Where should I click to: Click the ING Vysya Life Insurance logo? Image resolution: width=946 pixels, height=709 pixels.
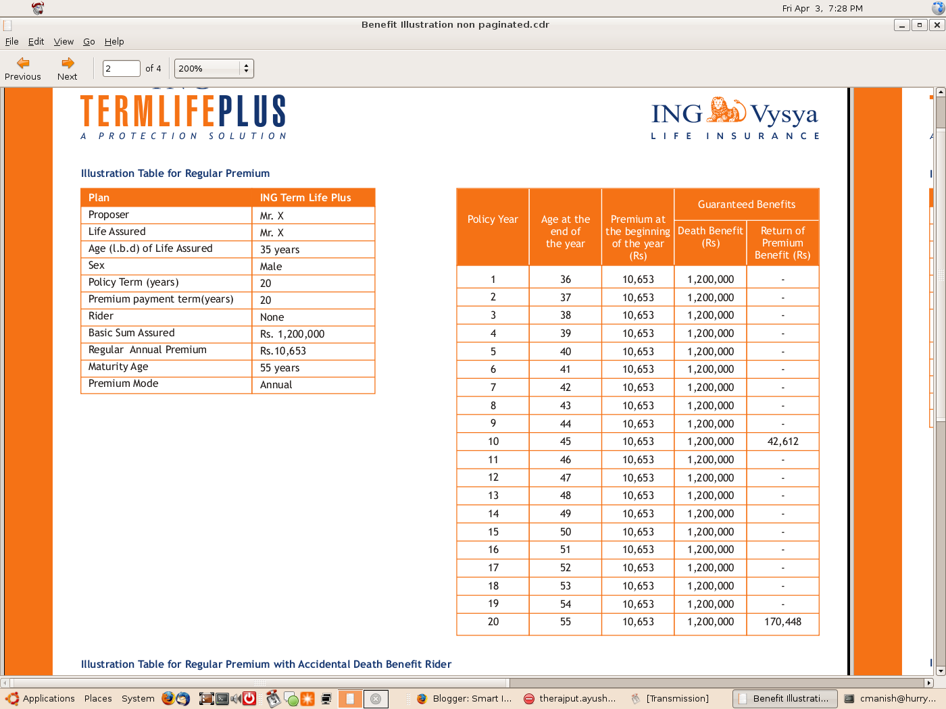coord(735,117)
